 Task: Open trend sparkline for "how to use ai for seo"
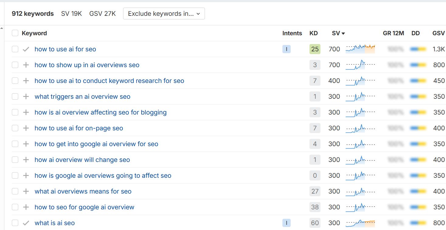tap(360, 49)
